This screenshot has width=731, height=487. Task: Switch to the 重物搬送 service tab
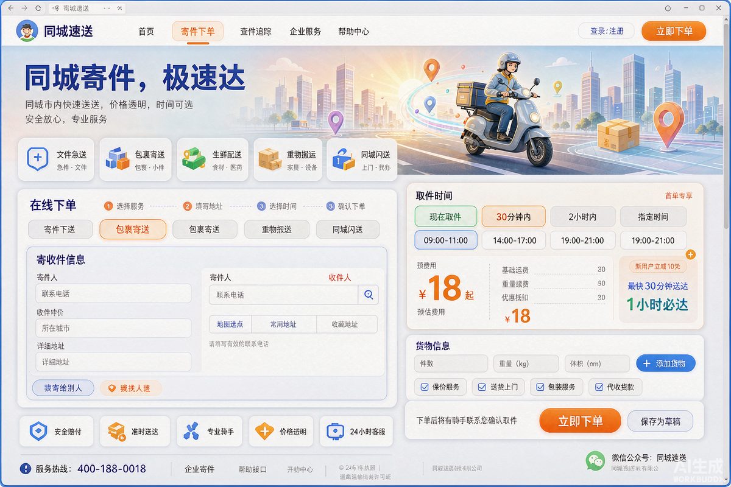click(x=277, y=229)
